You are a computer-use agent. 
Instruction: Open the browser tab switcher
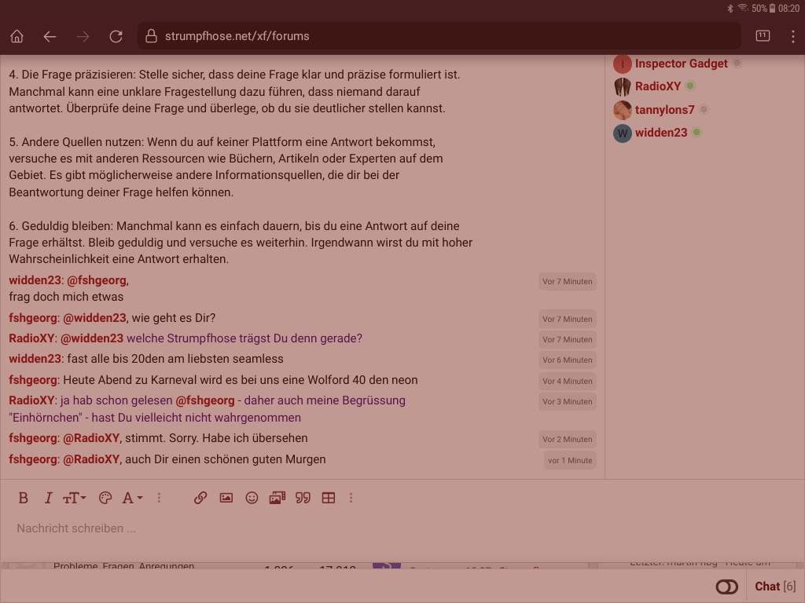[x=763, y=36]
